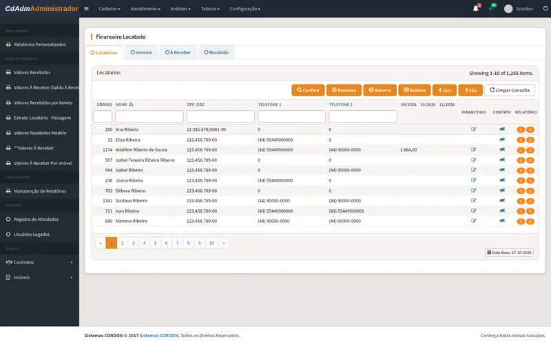Click the Confere button

point(308,90)
